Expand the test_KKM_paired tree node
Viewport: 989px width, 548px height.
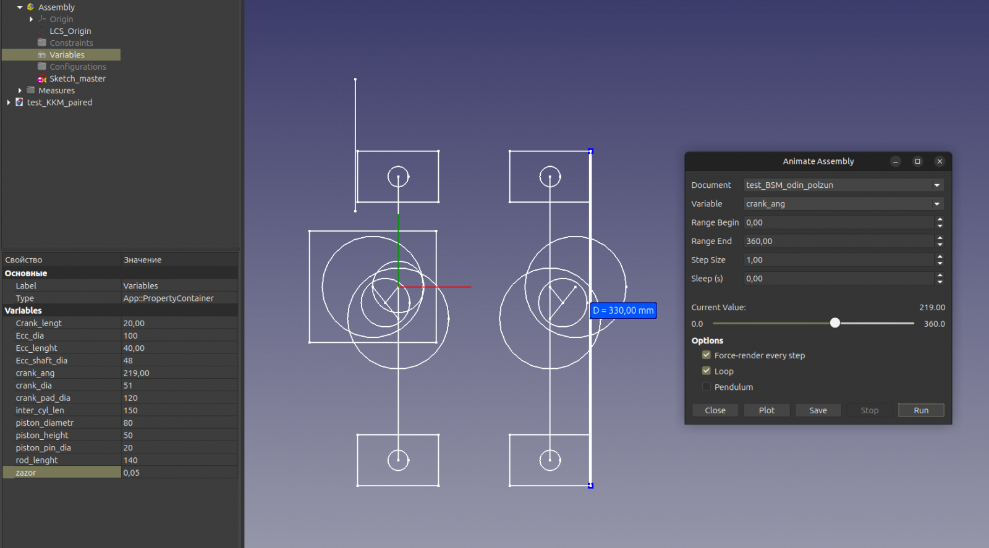(9, 103)
